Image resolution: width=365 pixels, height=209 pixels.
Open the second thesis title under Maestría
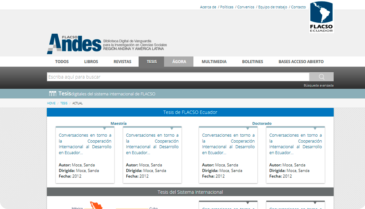pos(152,144)
